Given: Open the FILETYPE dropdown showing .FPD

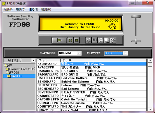Looking at the screenshot, I should coord(116,53).
